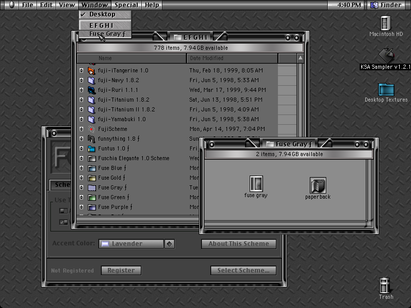The image size is (411, 308).
Task: Click the Fuse Blue folder icon
Action: pyautogui.click(x=92, y=168)
